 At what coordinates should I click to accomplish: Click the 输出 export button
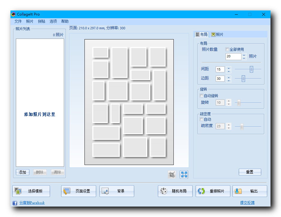coord(250,191)
